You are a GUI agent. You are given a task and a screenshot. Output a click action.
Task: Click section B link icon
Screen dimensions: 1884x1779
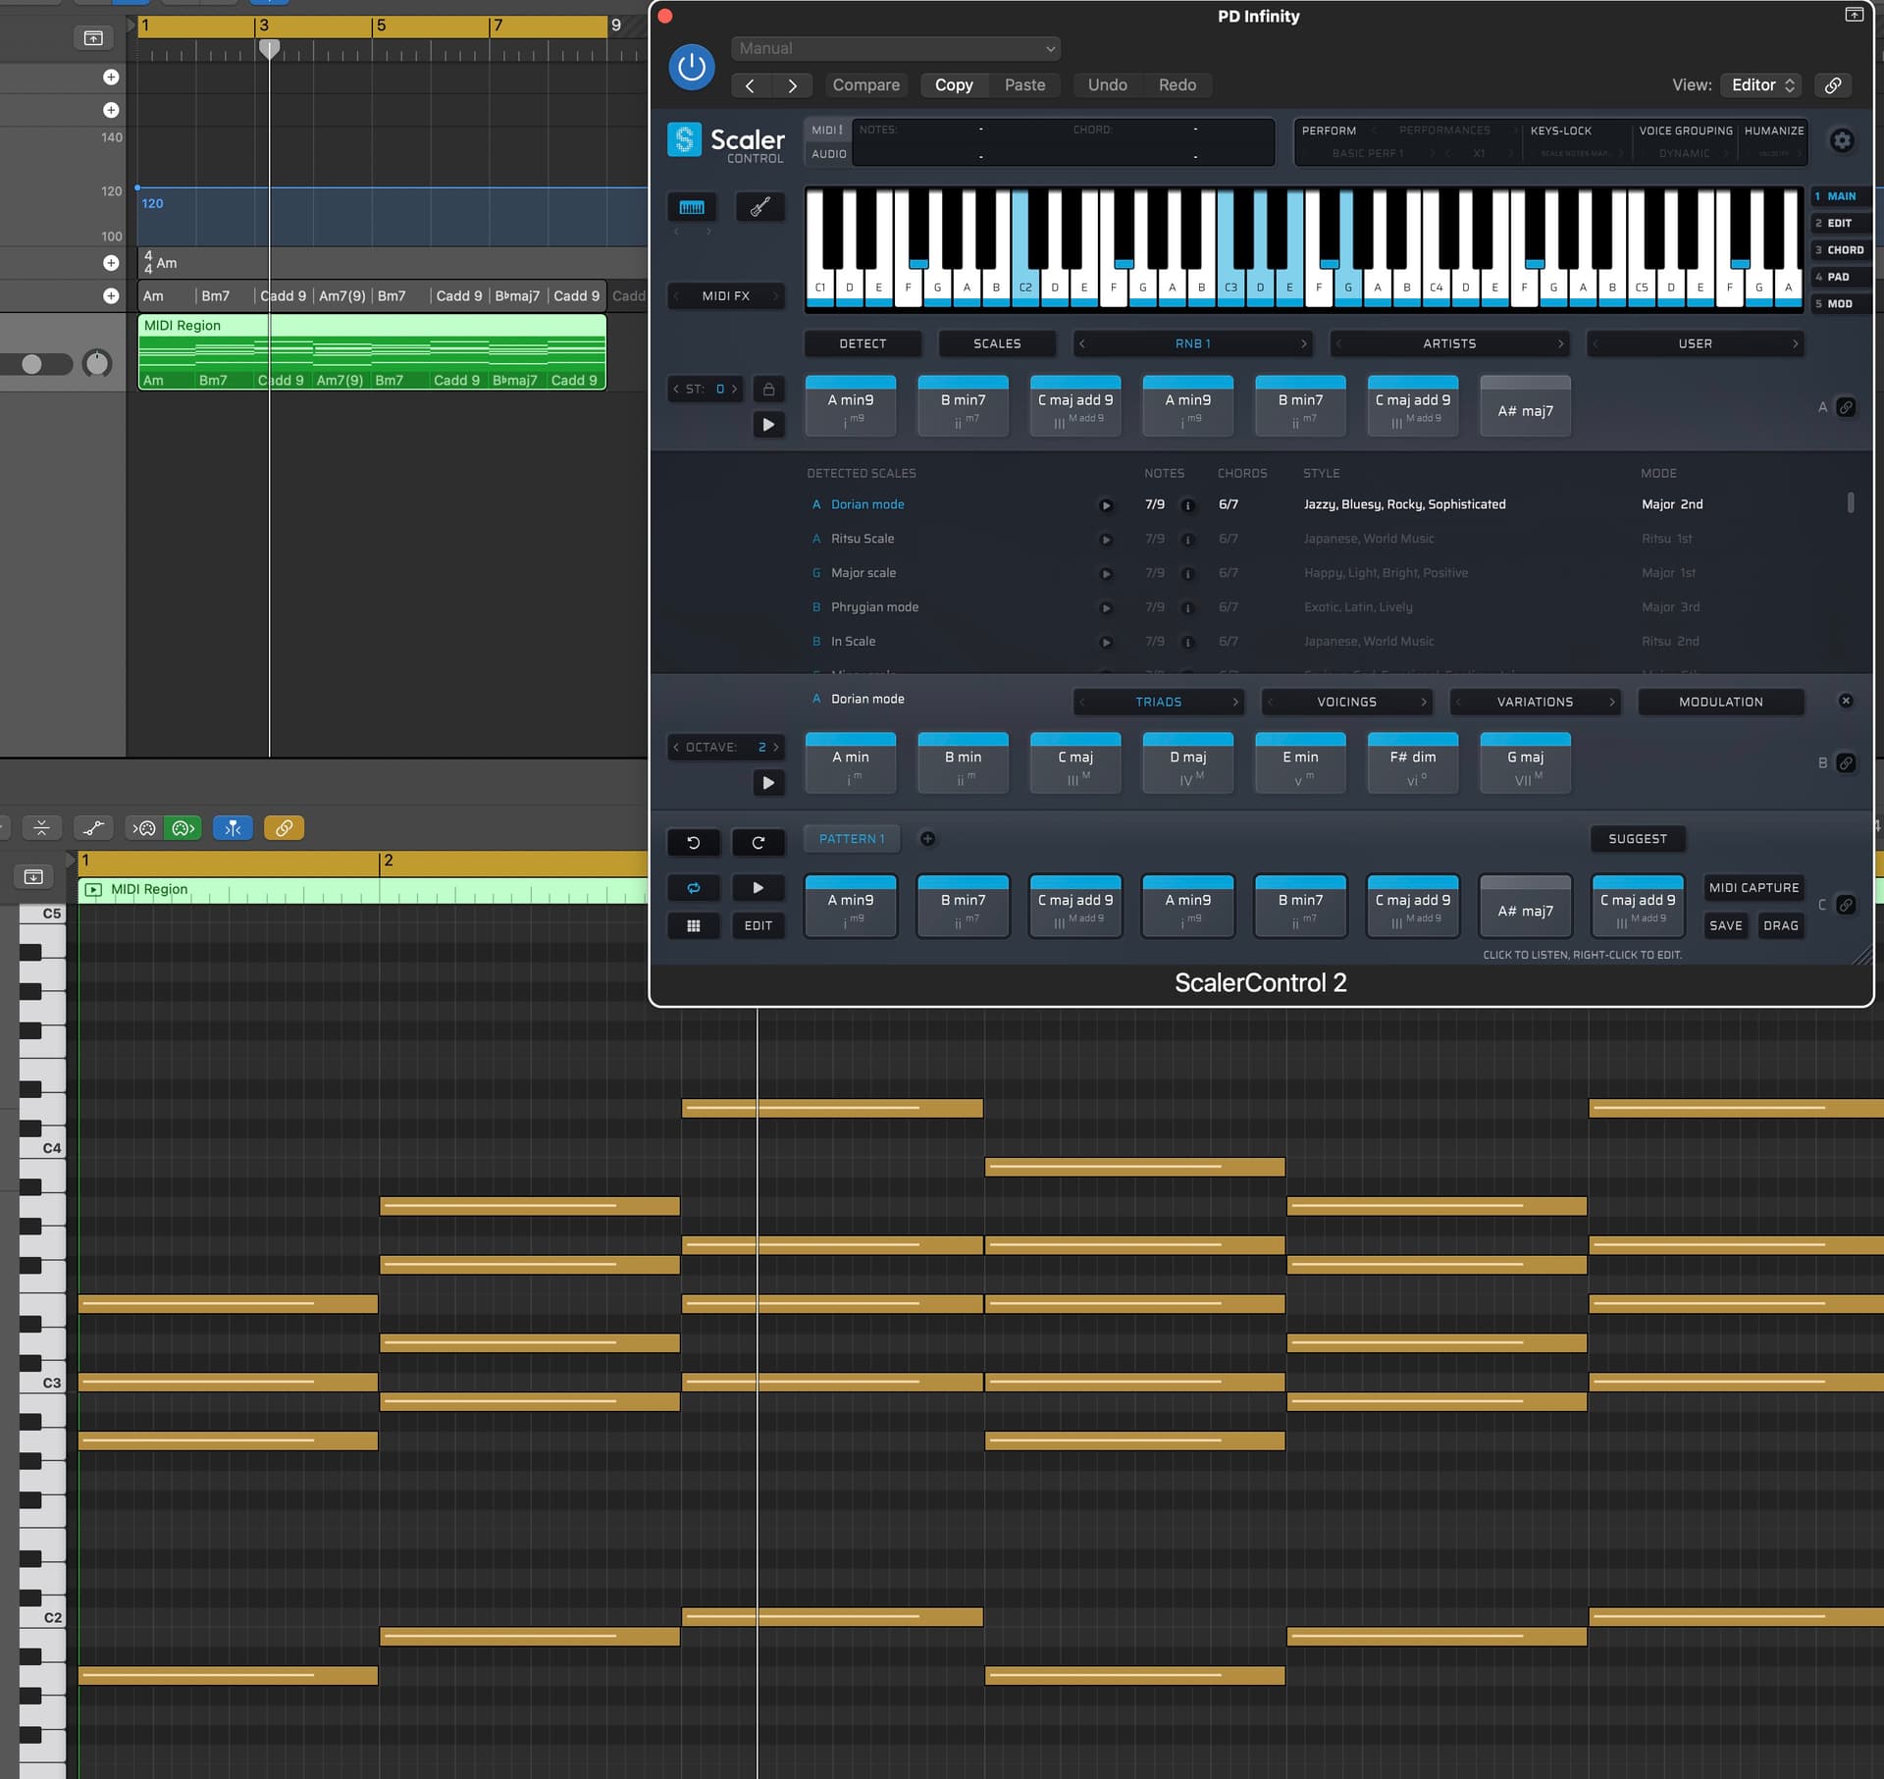[x=1845, y=763]
